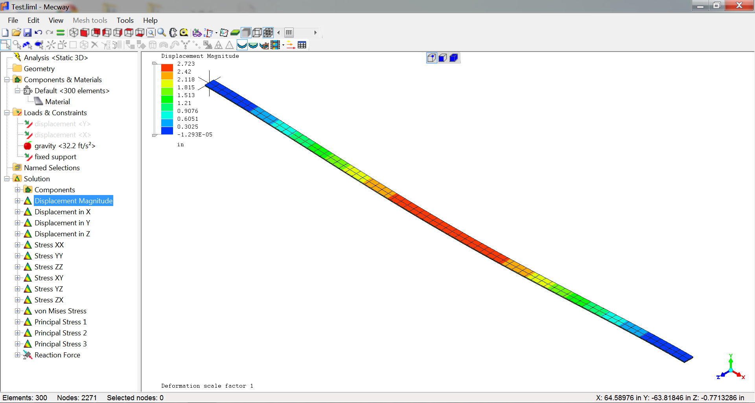
Task: Open the Mesh tools menu
Action: point(90,20)
